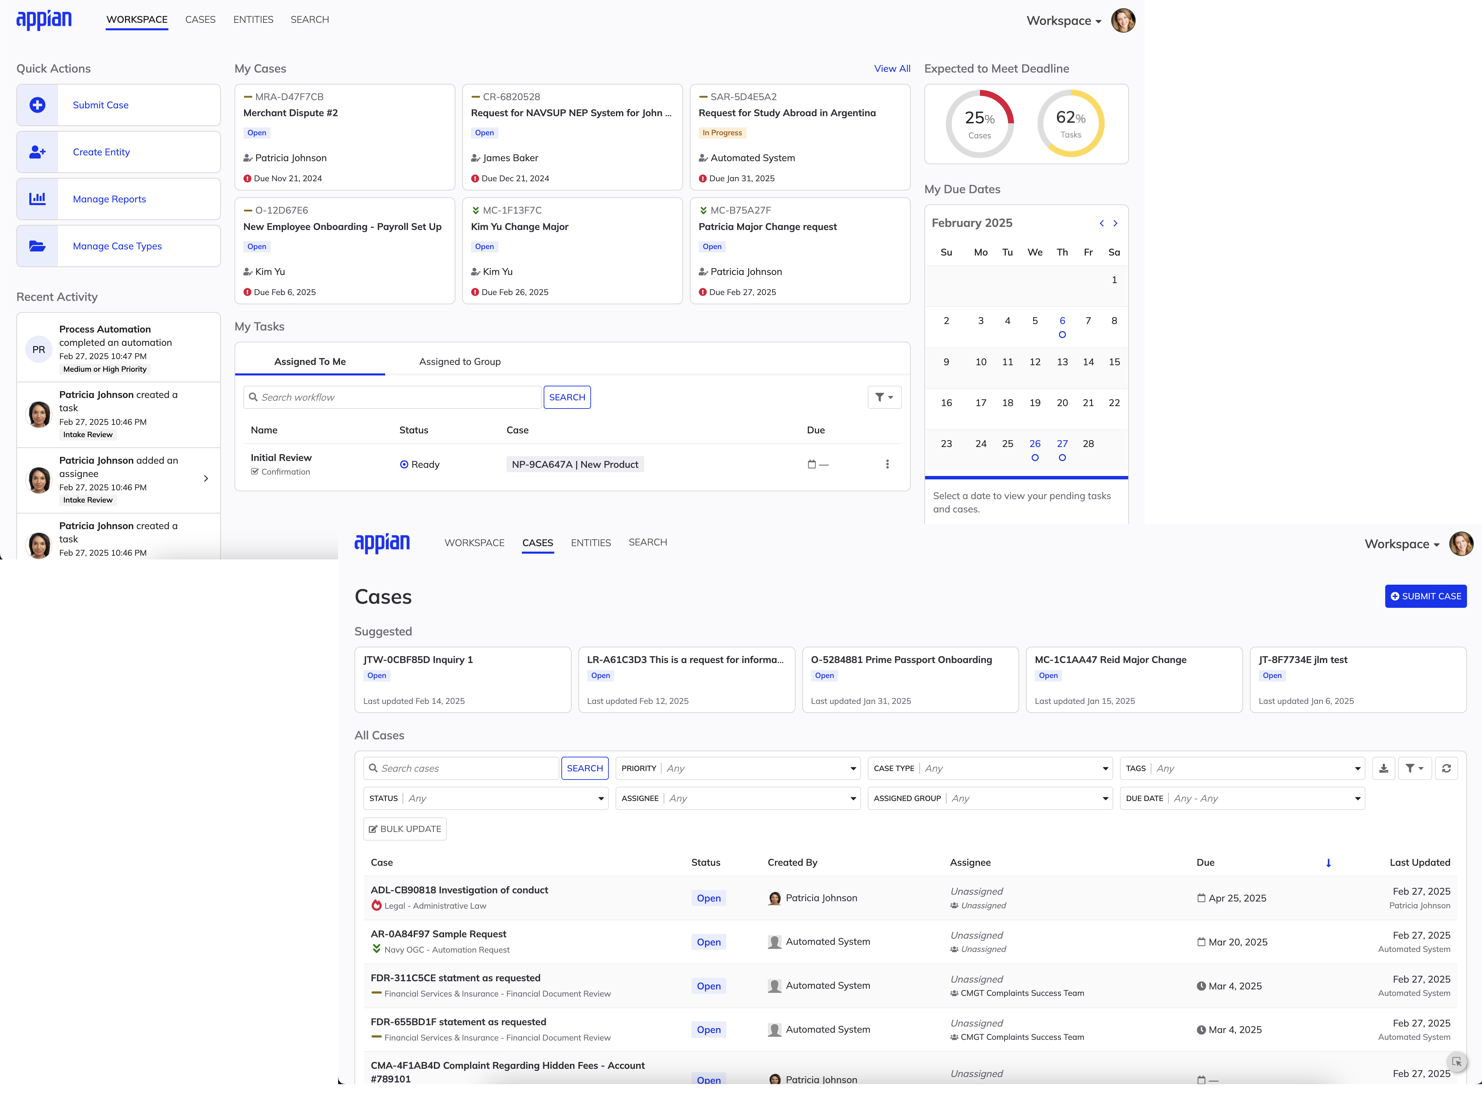The width and height of the screenshot is (1482, 1093).
Task: Click the Manage Case Types folder icon
Action: pos(38,246)
